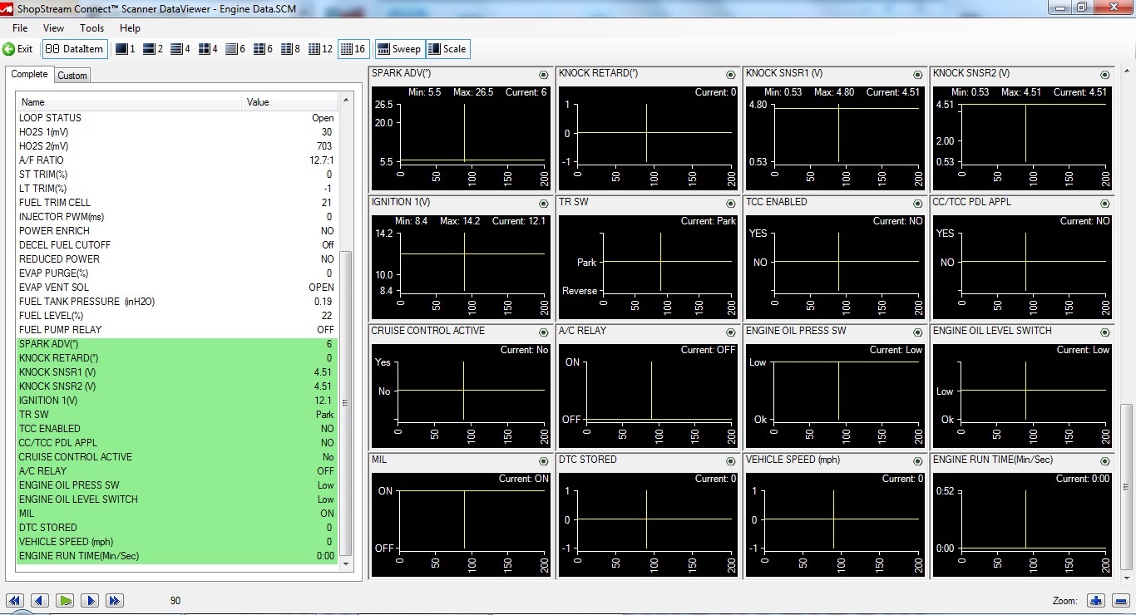1136x615 pixels.
Task: Select the 4-row graph layout
Action: [x=180, y=49]
